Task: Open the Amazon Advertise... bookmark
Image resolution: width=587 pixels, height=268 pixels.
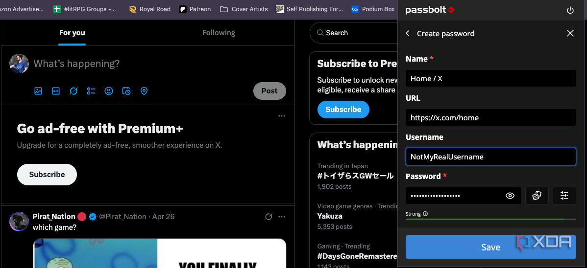Action: pos(22,9)
